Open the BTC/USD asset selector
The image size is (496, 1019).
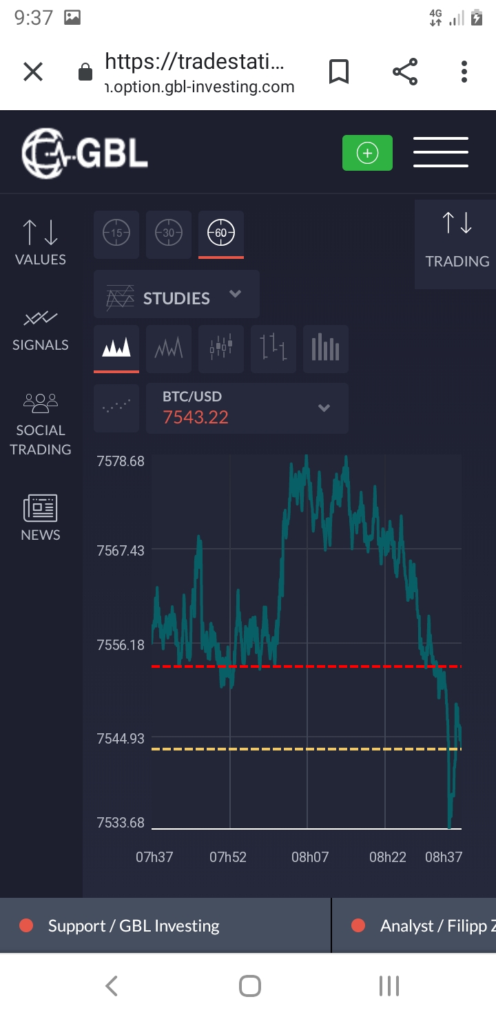tap(247, 408)
